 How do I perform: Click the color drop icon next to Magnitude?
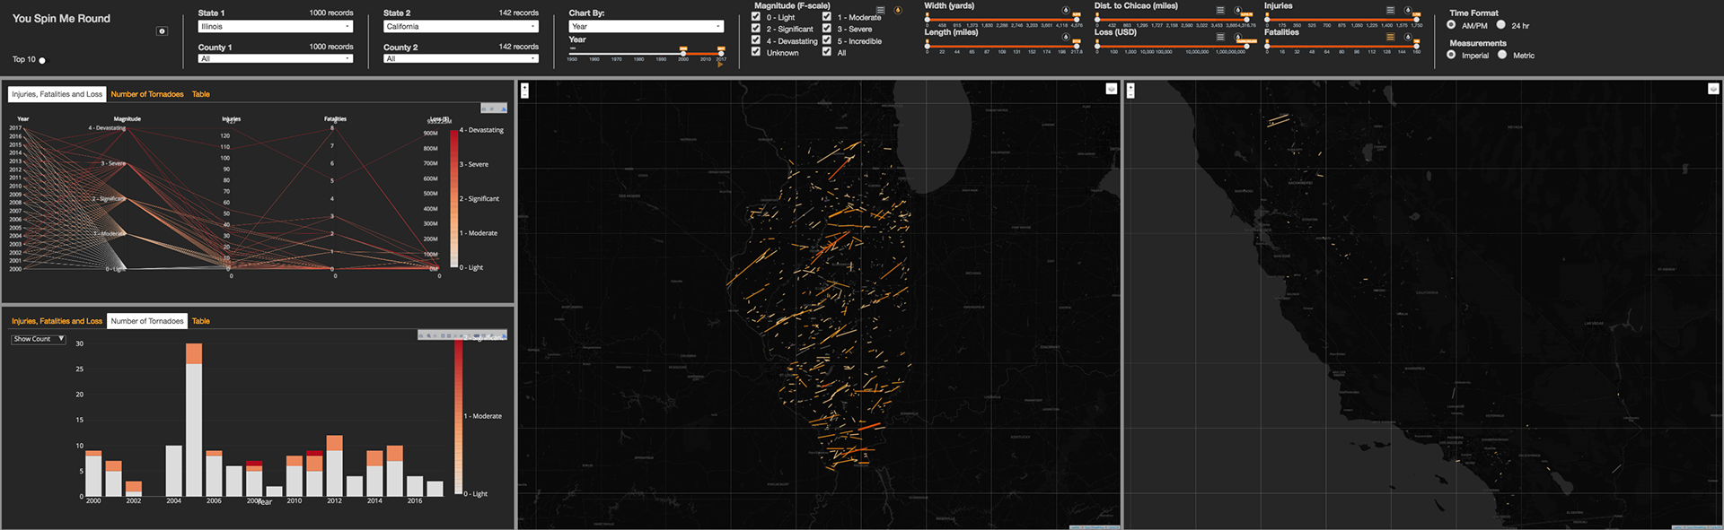tap(897, 11)
